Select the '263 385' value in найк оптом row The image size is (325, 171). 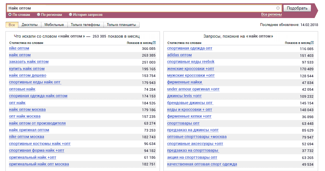[x=149, y=55]
